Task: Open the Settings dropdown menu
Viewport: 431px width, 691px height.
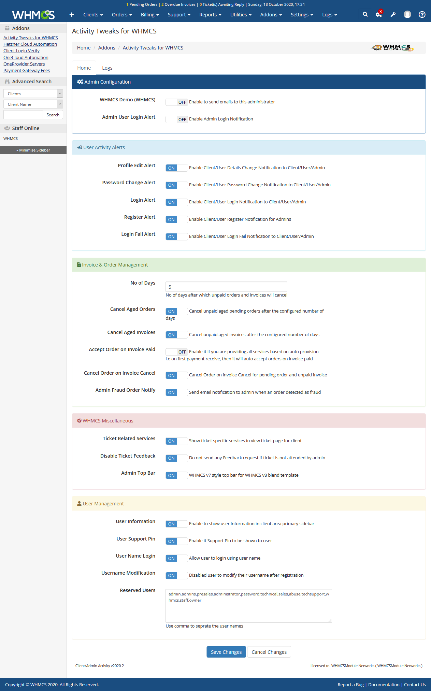Action: [302, 15]
